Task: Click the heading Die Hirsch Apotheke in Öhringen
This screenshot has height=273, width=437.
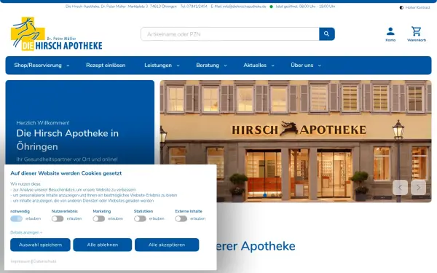Action: pos(68,140)
